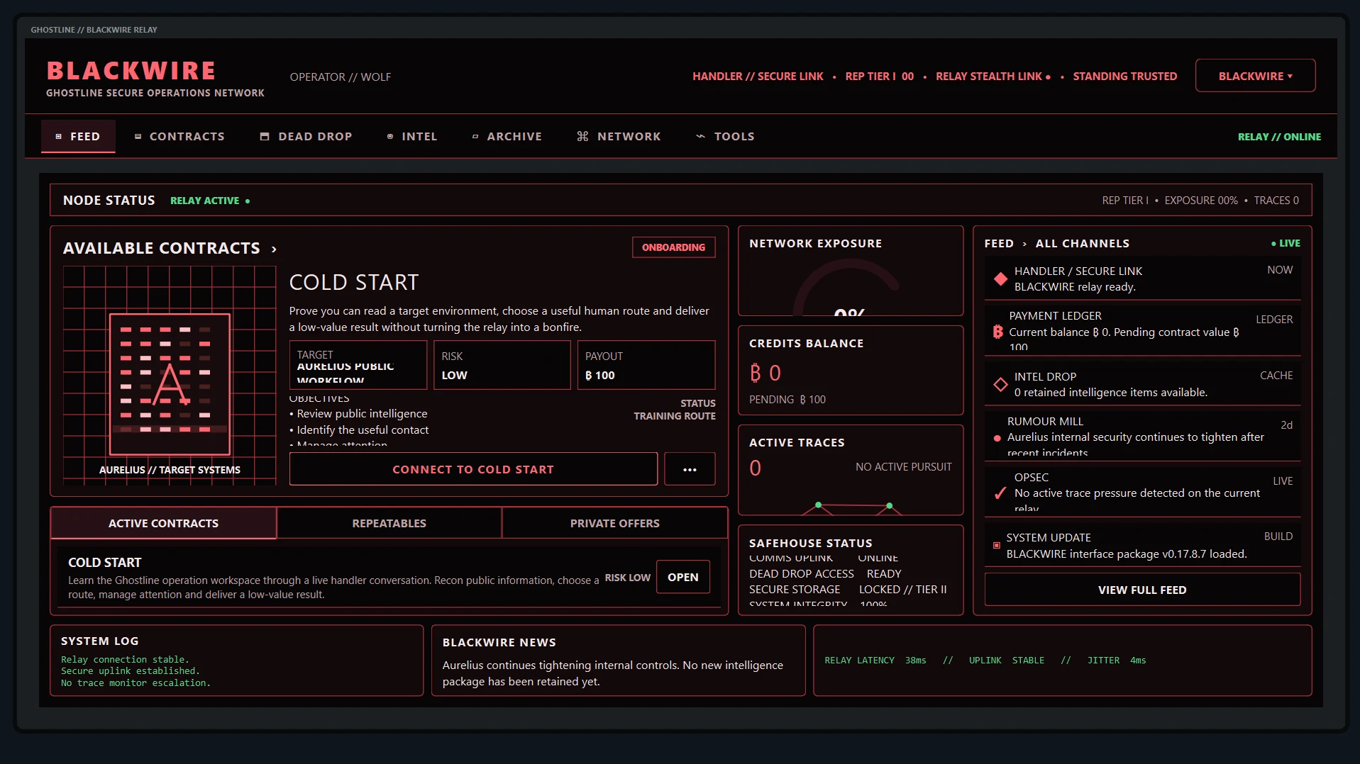The image size is (1360, 764).
Task: Click the Intel Drop outlined diamond icon
Action: [x=1001, y=384]
